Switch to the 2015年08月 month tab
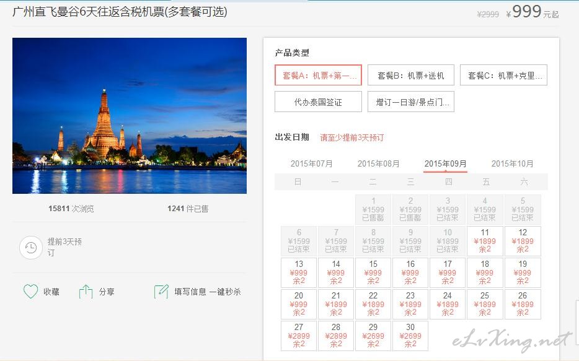The height and width of the screenshot is (361, 579). pyautogui.click(x=378, y=163)
